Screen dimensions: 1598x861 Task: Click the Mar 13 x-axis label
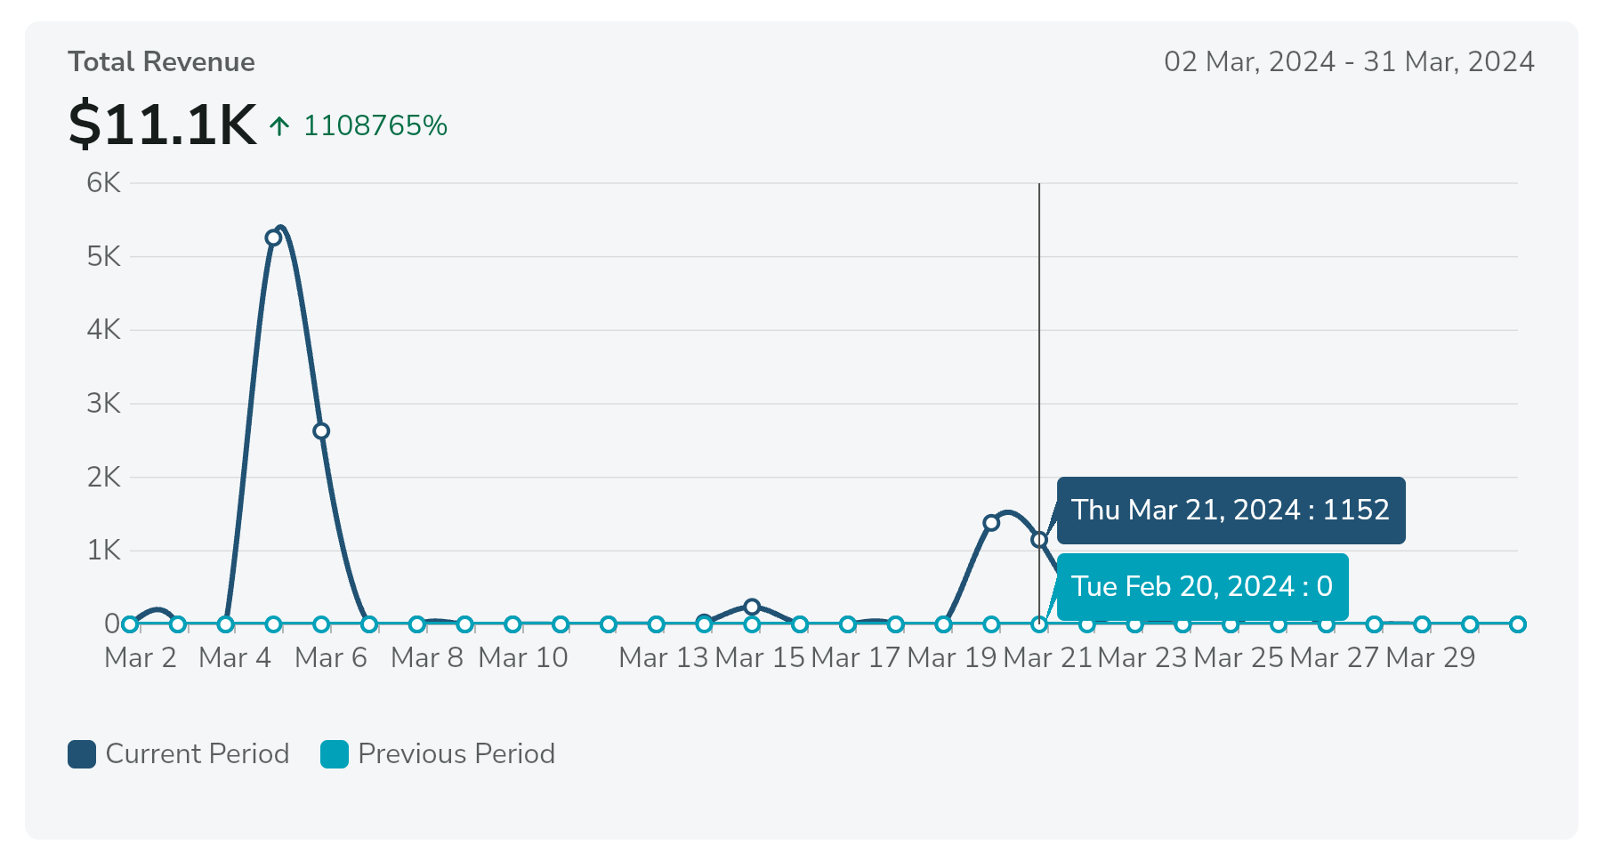click(x=663, y=658)
